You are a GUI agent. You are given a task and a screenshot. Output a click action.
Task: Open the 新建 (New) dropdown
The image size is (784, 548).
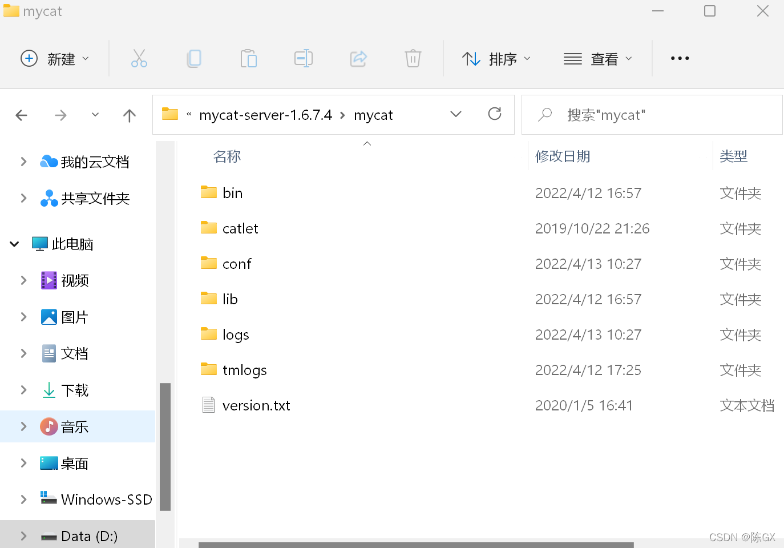click(55, 58)
